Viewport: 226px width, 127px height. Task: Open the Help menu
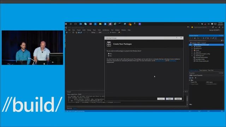[x=129, y=30]
